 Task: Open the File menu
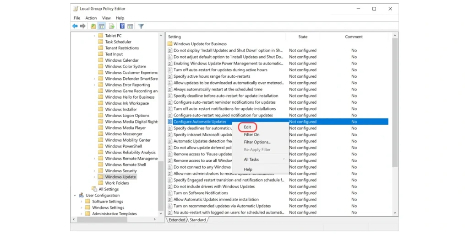(77, 18)
